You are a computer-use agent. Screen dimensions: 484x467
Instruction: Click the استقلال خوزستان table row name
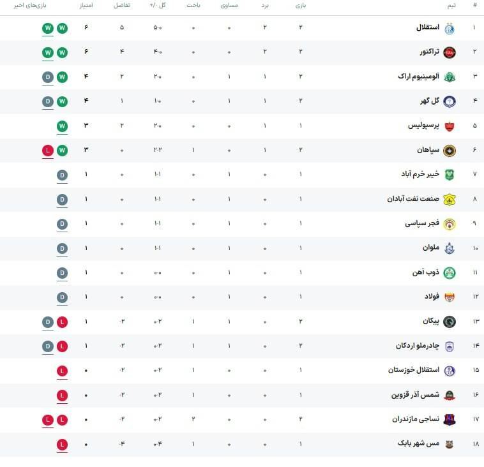(414, 370)
